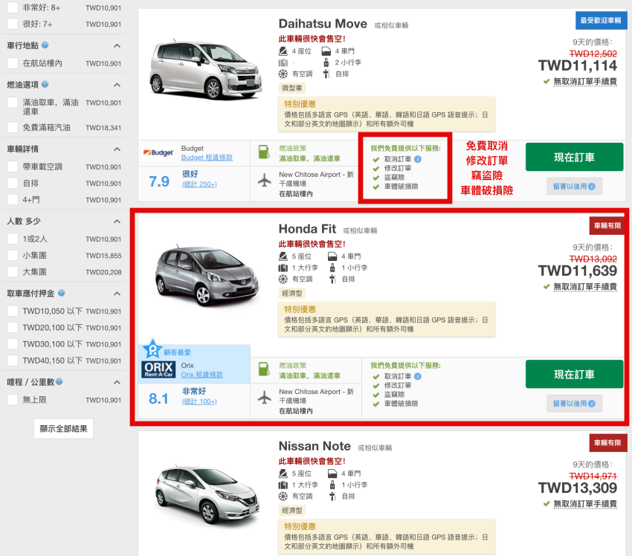The height and width of the screenshot is (556, 632).
Task: Check TWD30,100 以下 deposit filter
Action: point(13,343)
